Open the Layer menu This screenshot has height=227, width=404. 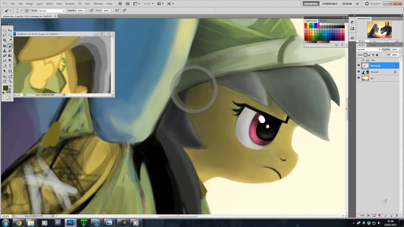[x=39, y=4]
